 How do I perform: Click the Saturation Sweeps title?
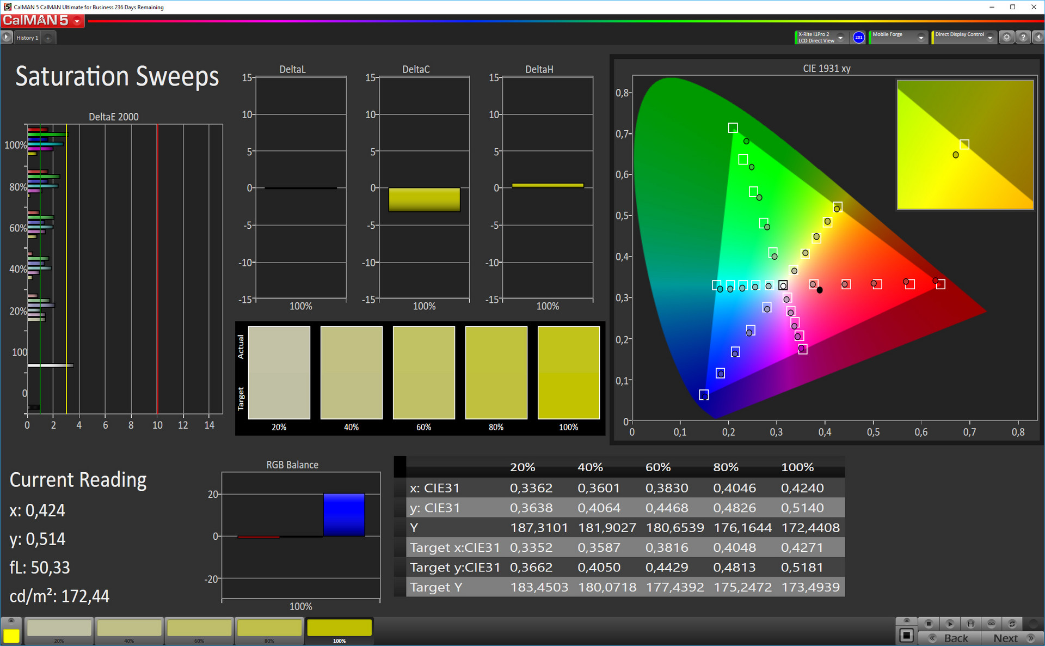[117, 76]
